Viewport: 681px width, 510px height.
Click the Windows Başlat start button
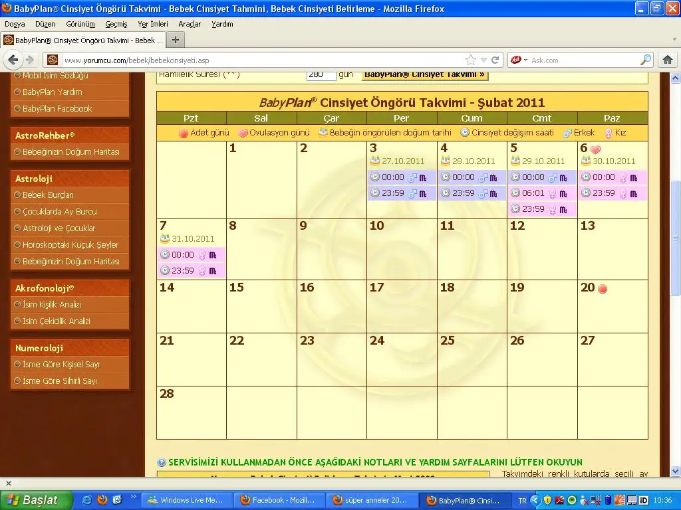tap(37, 500)
